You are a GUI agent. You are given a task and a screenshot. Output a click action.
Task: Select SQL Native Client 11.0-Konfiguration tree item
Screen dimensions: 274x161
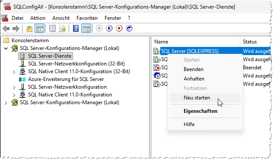(x=70, y=95)
